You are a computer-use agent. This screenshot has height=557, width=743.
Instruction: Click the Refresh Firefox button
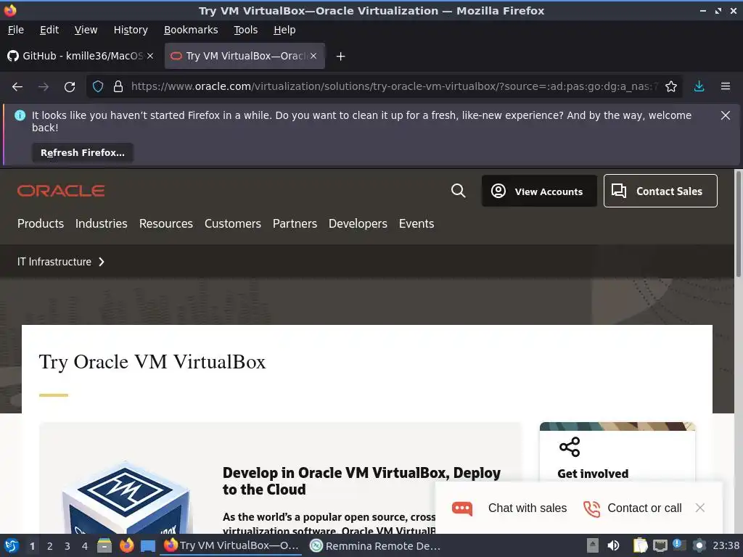tap(83, 152)
